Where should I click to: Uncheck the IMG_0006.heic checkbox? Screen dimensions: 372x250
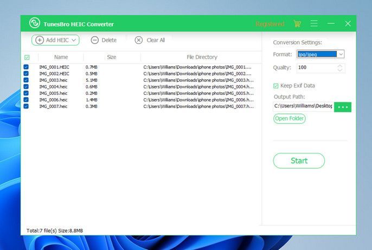click(26, 100)
